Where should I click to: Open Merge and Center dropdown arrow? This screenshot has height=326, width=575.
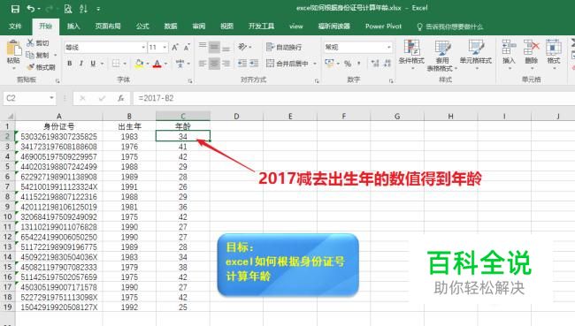click(315, 64)
